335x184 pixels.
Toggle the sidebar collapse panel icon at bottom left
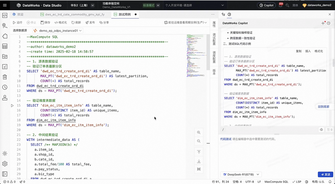(x=5, y=174)
